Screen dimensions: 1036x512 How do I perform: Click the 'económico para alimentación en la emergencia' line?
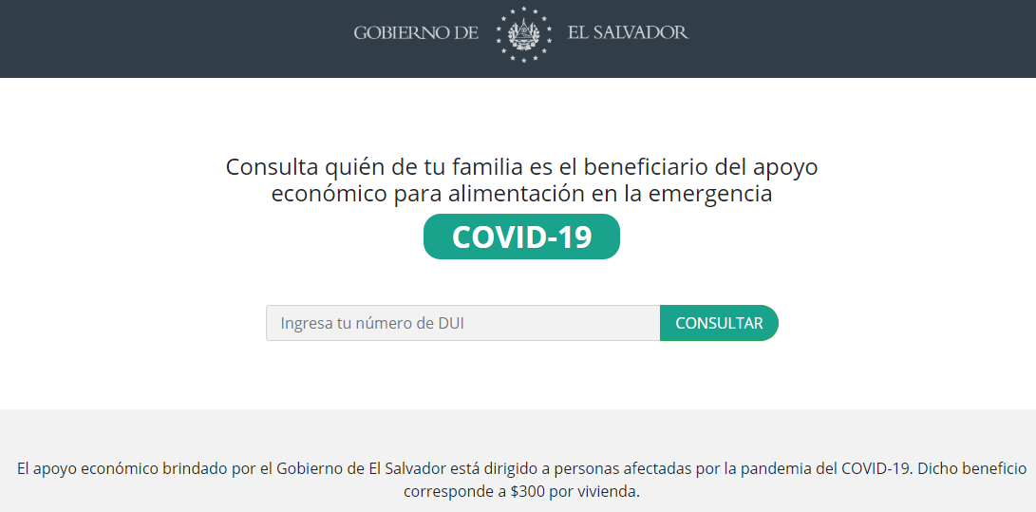(x=521, y=195)
